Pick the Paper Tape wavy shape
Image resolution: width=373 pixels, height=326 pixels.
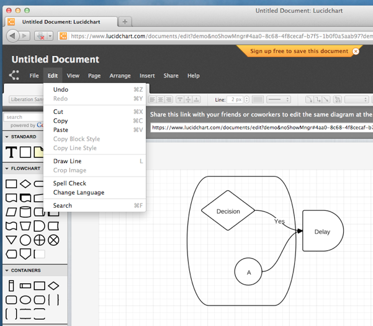(11, 226)
